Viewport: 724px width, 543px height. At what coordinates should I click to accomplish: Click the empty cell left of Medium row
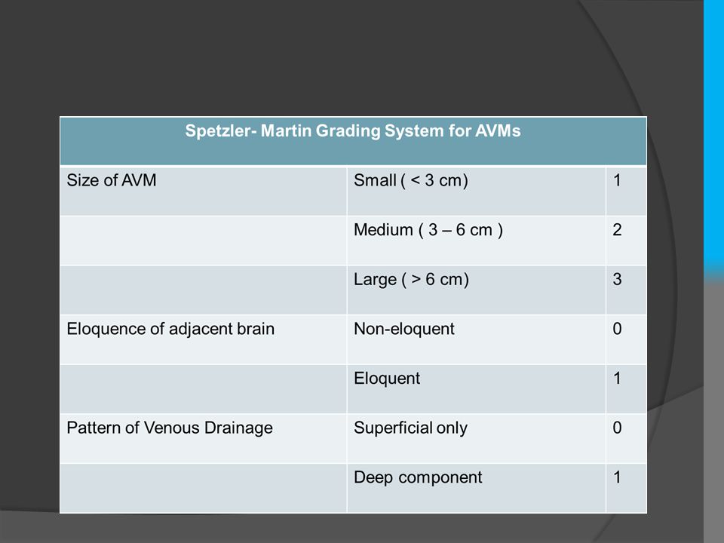pyautogui.click(x=203, y=240)
